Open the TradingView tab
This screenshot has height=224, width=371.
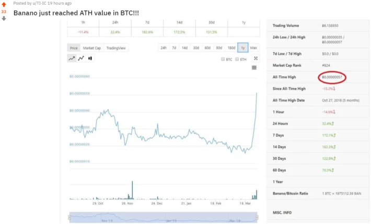point(116,48)
